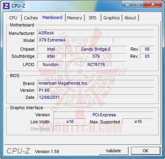Click the PCI-Express version value

click(104, 115)
